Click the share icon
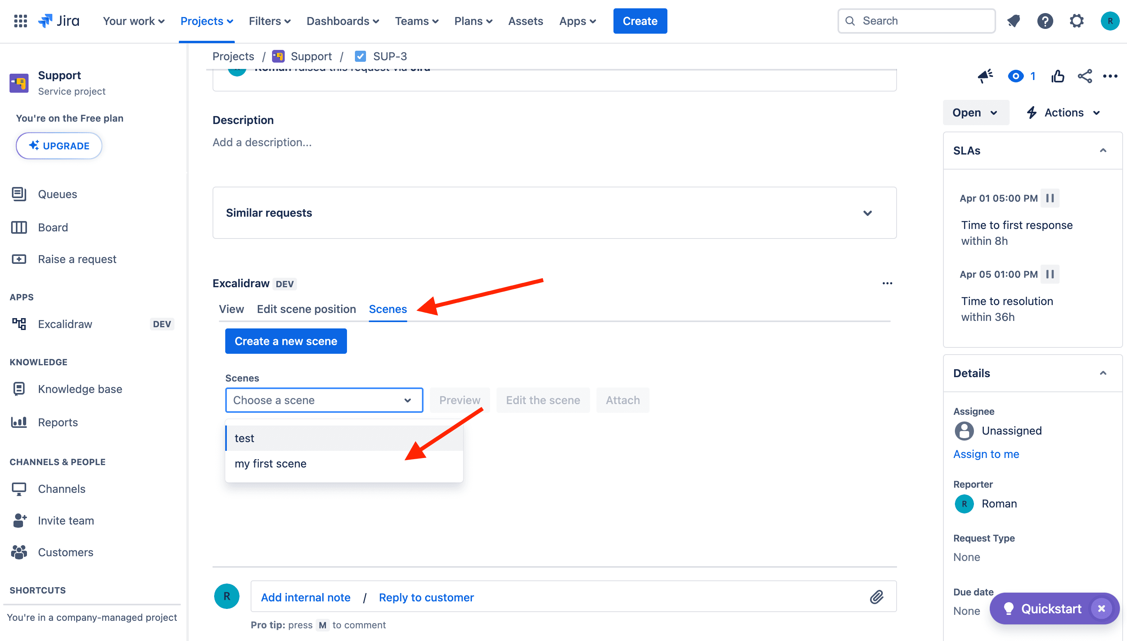 point(1085,76)
